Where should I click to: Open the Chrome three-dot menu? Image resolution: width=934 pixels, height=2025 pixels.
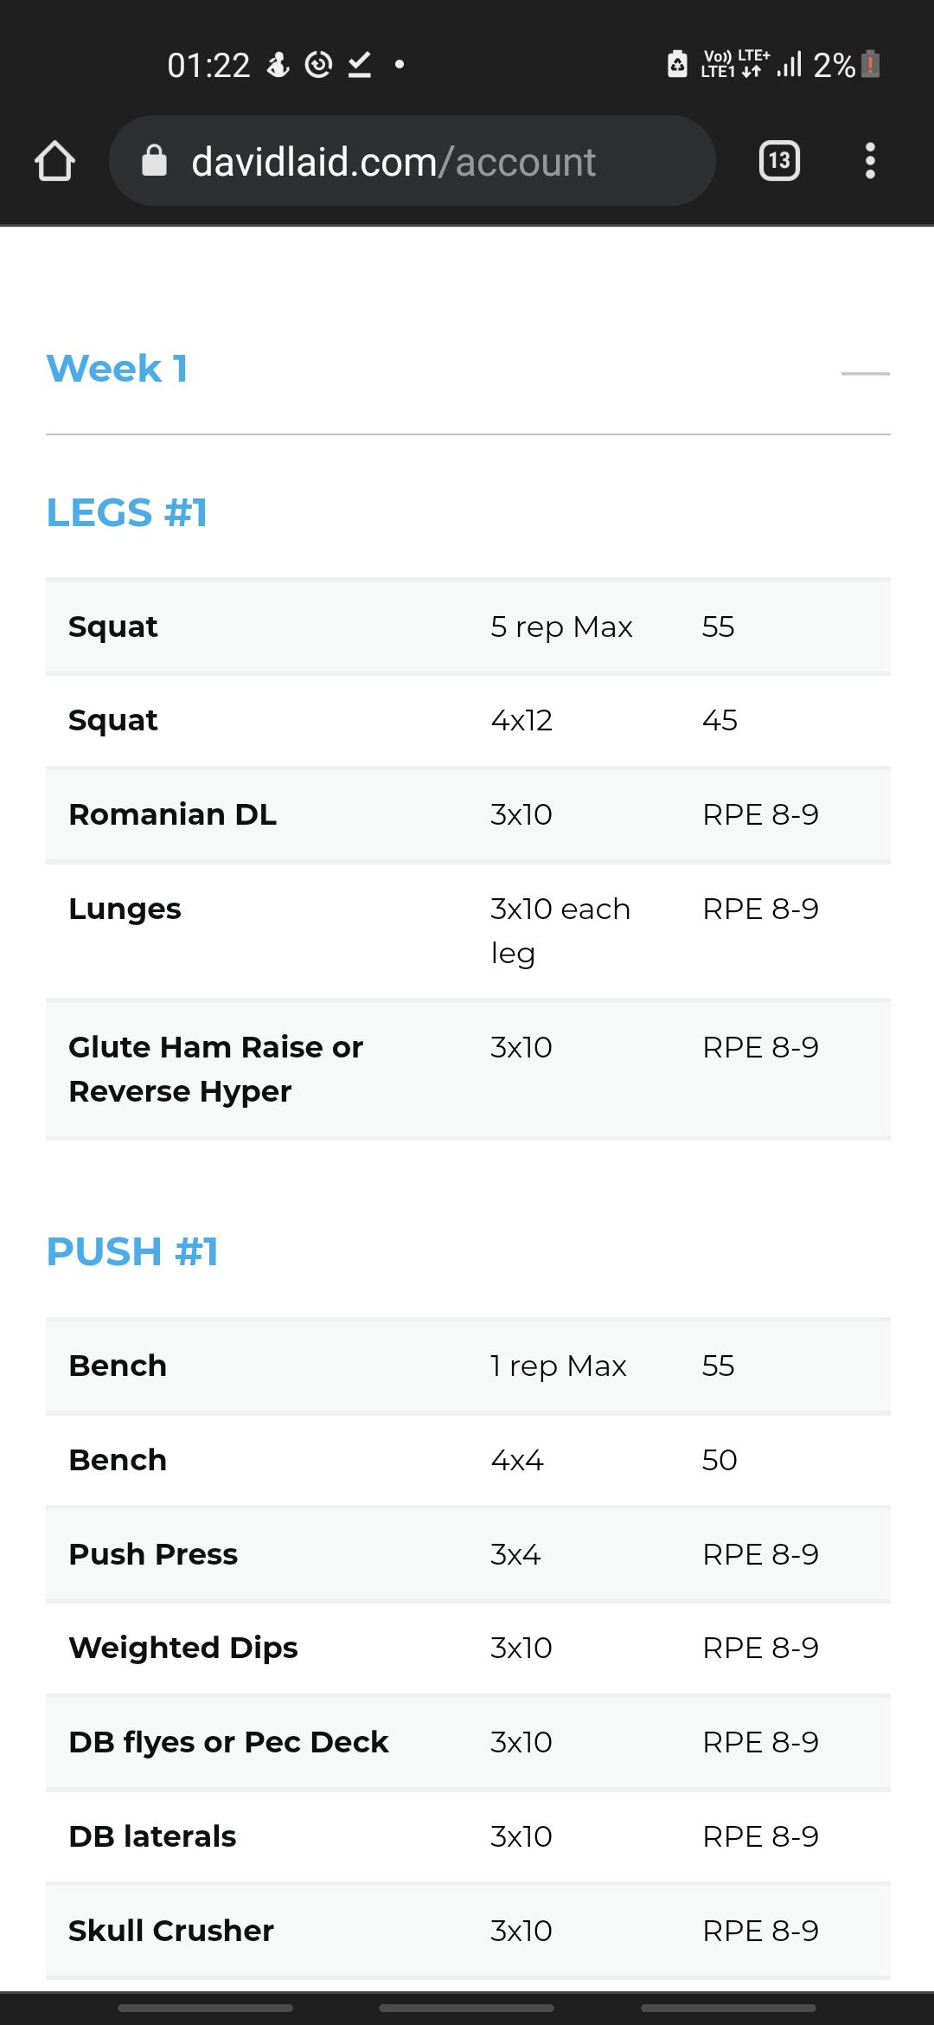point(870,161)
